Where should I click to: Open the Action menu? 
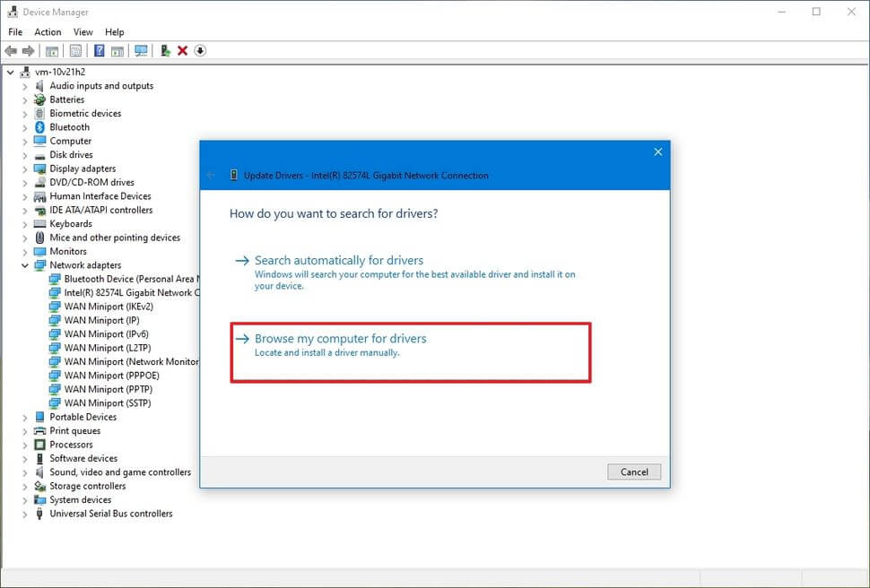point(48,32)
